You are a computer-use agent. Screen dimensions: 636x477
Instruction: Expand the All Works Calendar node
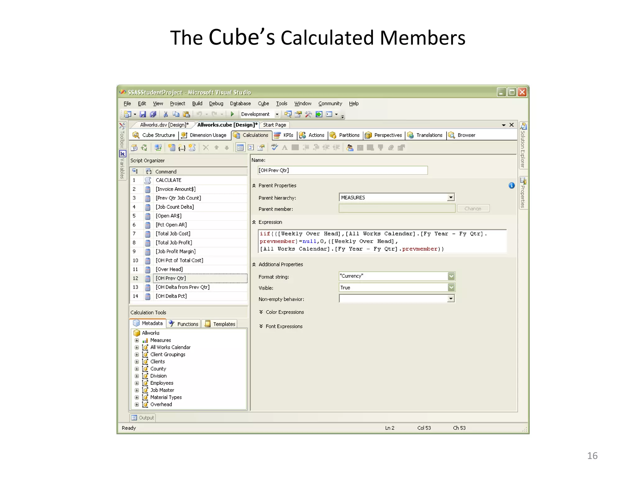[137, 348]
